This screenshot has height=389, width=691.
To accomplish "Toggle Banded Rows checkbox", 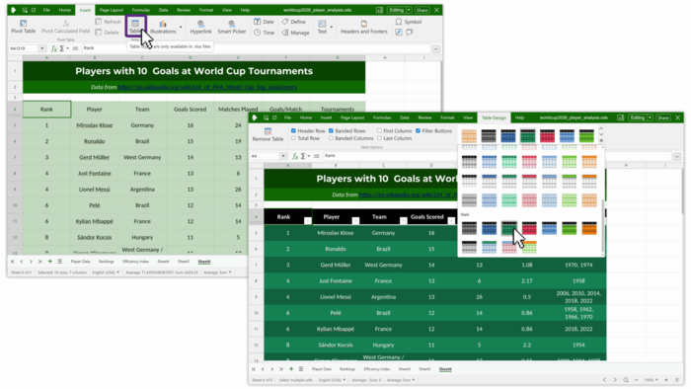I will coord(331,131).
